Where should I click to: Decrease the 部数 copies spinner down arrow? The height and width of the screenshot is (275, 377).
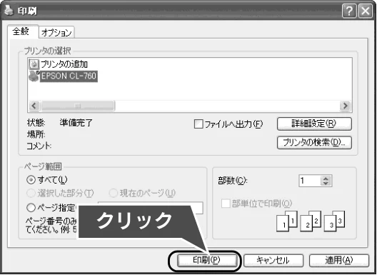[326, 184]
